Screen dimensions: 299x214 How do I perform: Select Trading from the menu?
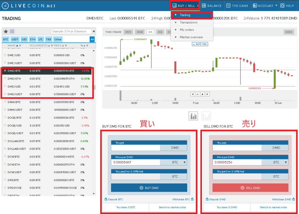pos(192,15)
